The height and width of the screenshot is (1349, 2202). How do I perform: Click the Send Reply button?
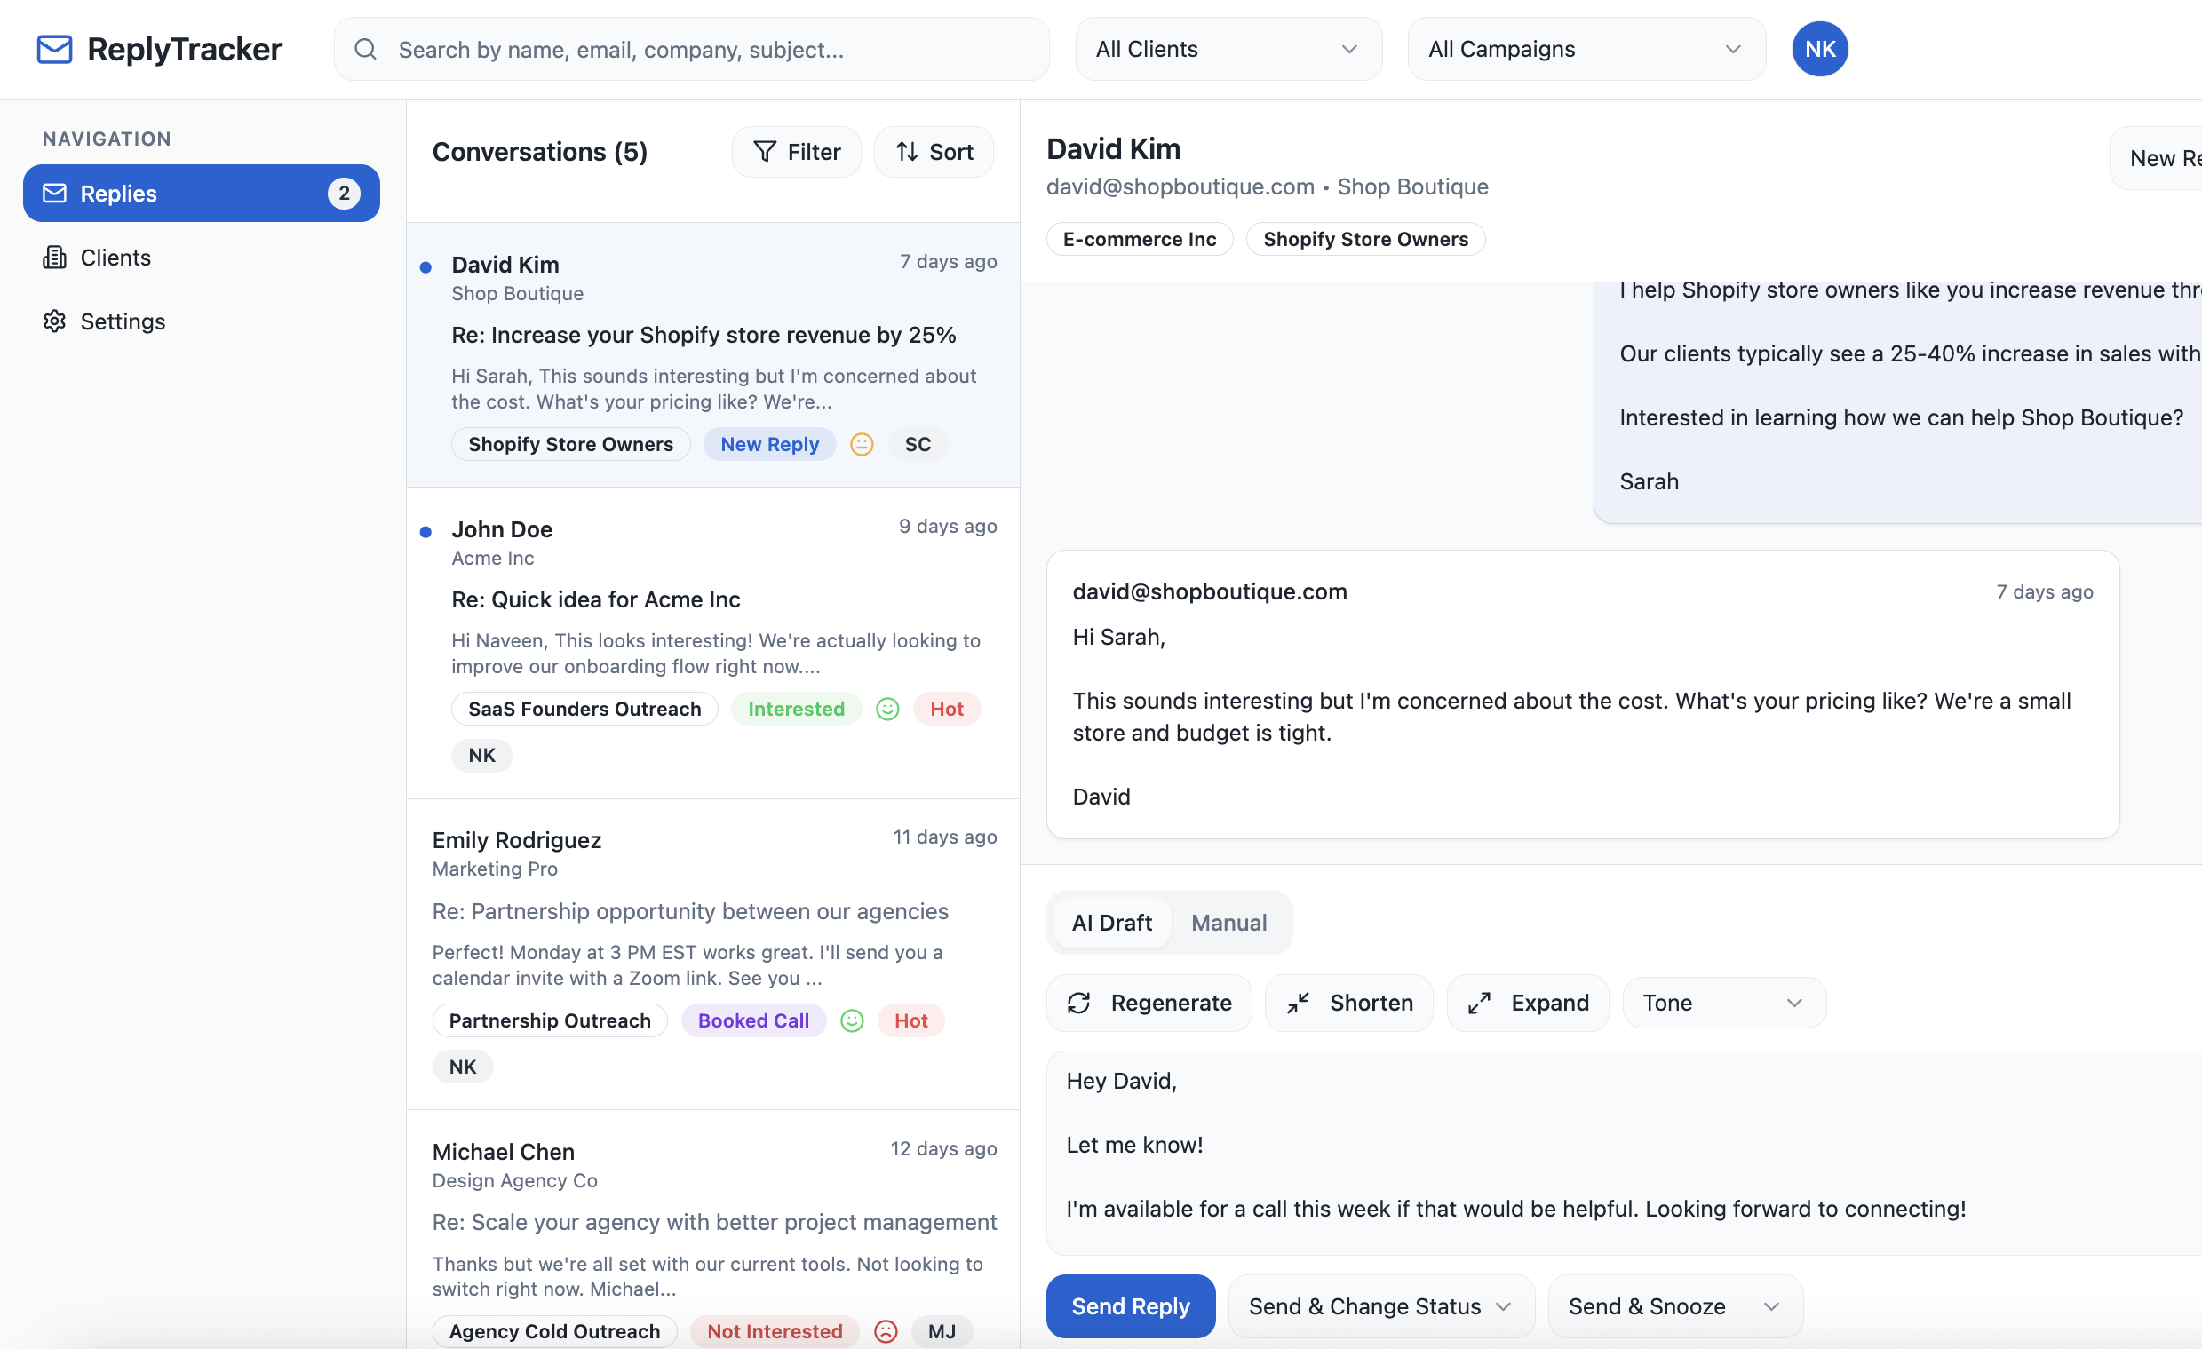(1131, 1305)
